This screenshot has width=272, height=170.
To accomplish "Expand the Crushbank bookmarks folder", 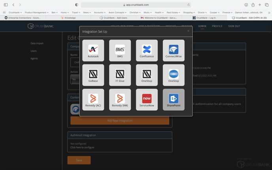I will 15,13.
